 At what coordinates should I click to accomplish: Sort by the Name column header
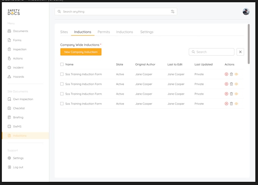tap(69, 64)
